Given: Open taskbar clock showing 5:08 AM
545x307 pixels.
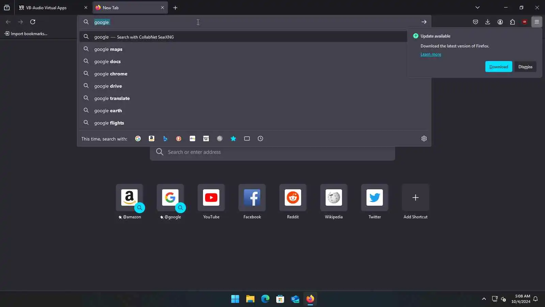Looking at the screenshot, I should (x=521, y=299).
